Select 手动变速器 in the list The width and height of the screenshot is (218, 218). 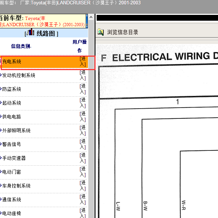click(14, 158)
